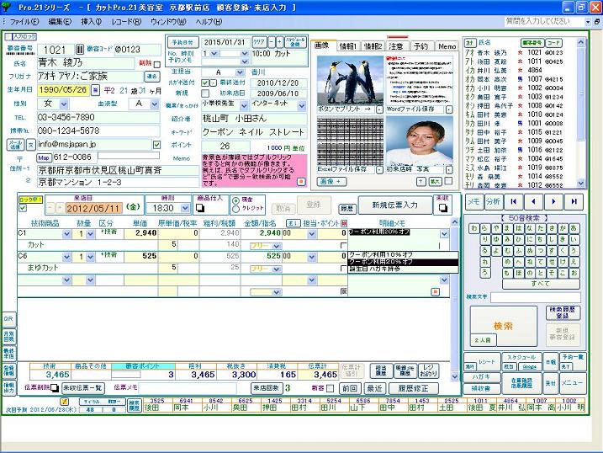Open the 主担当 dropdown
603x453 pixels.
240,72
